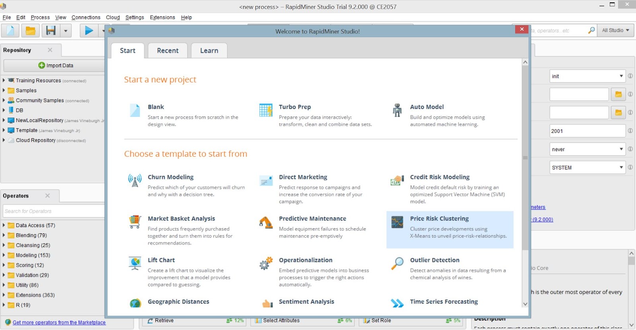Expand the Community Samples repository

click(4, 100)
